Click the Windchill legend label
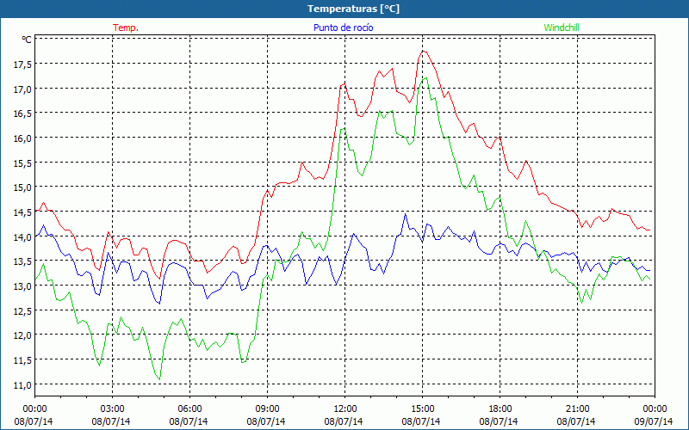 562,28
